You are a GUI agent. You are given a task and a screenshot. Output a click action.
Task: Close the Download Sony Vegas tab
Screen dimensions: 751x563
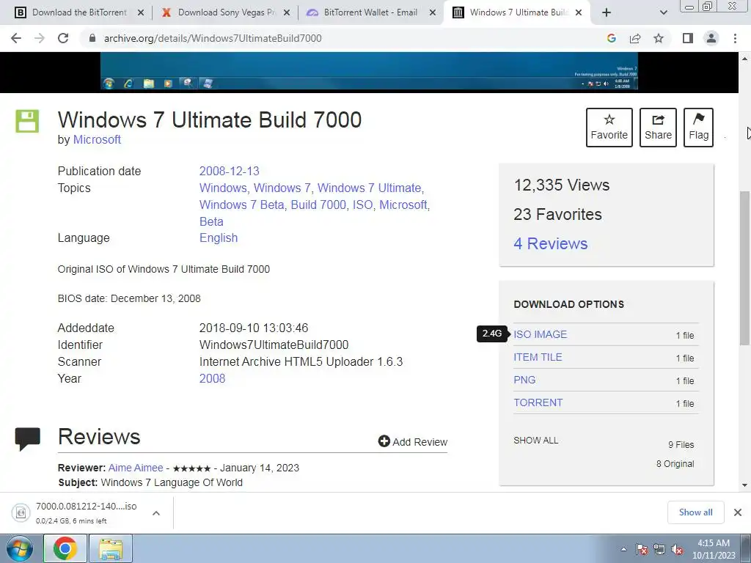(287, 13)
